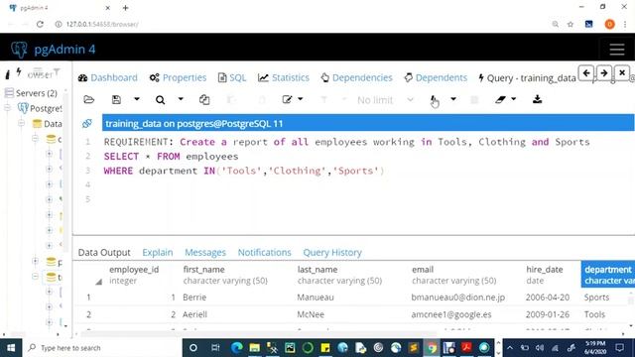The height and width of the screenshot is (357, 635).
Task: Click the Open File folder icon
Action: (x=88, y=99)
